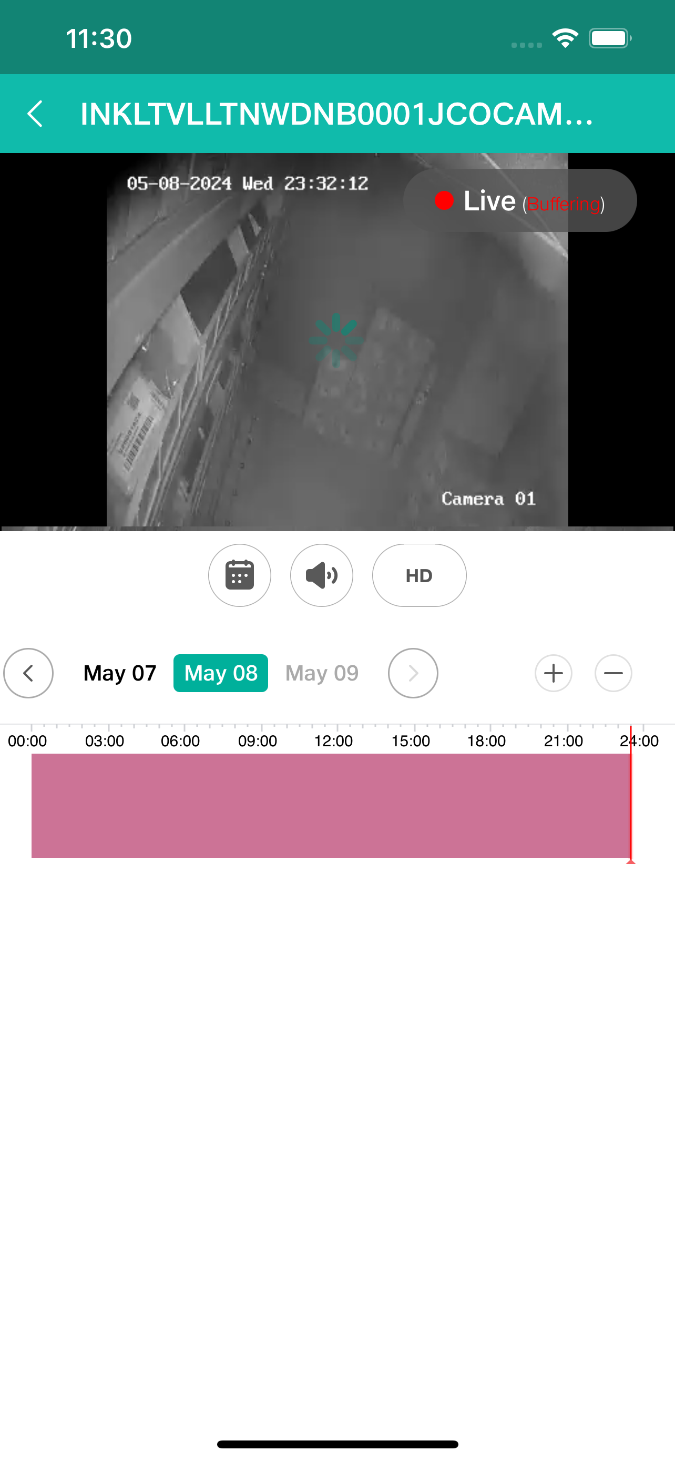Tap the Wi-Fi status icon

(565, 38)
